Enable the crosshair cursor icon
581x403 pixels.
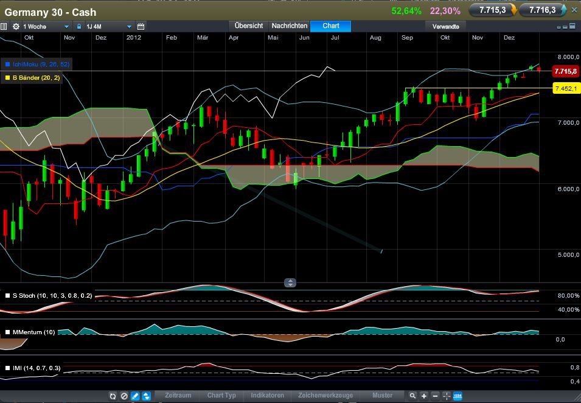pyautogui.click(x=447, y=396)
